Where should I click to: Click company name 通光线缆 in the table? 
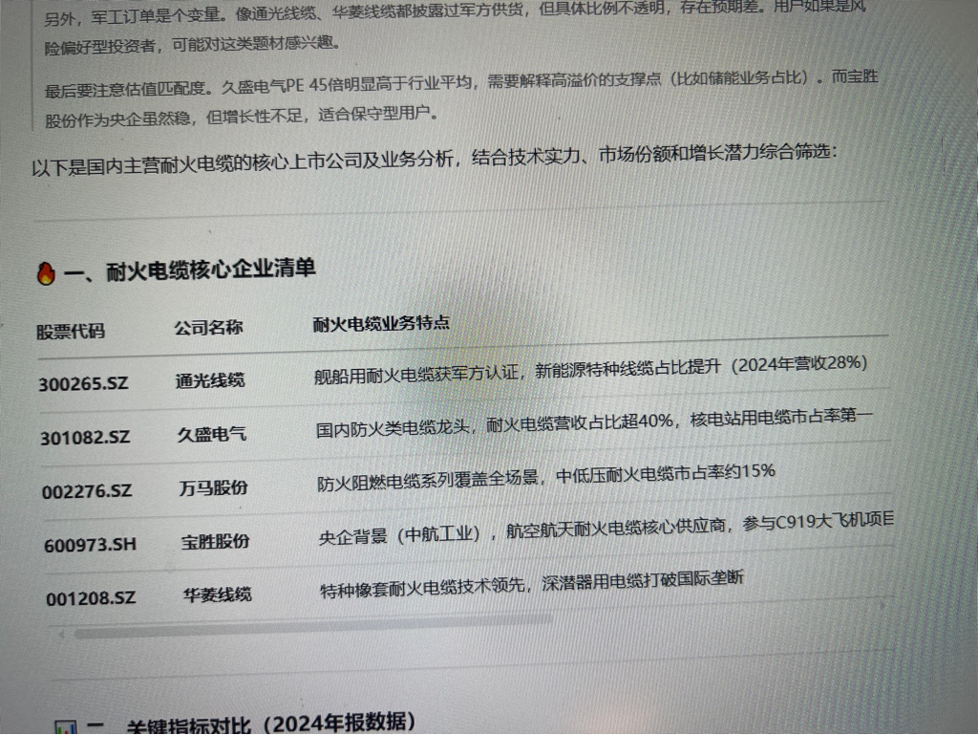pos(210,380)
